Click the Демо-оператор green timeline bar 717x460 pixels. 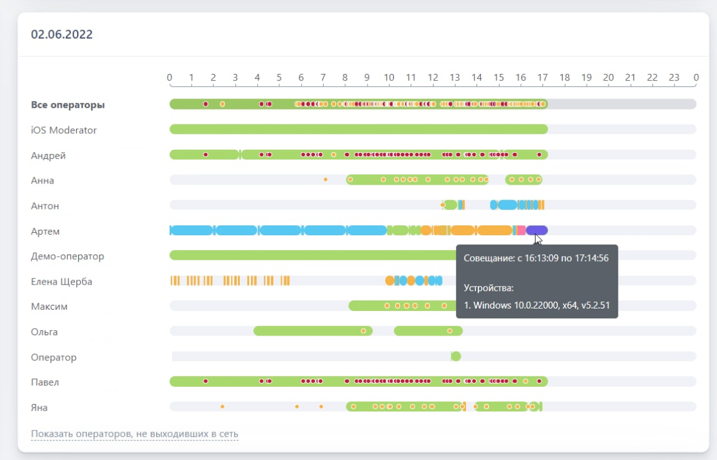coord(308,256)
